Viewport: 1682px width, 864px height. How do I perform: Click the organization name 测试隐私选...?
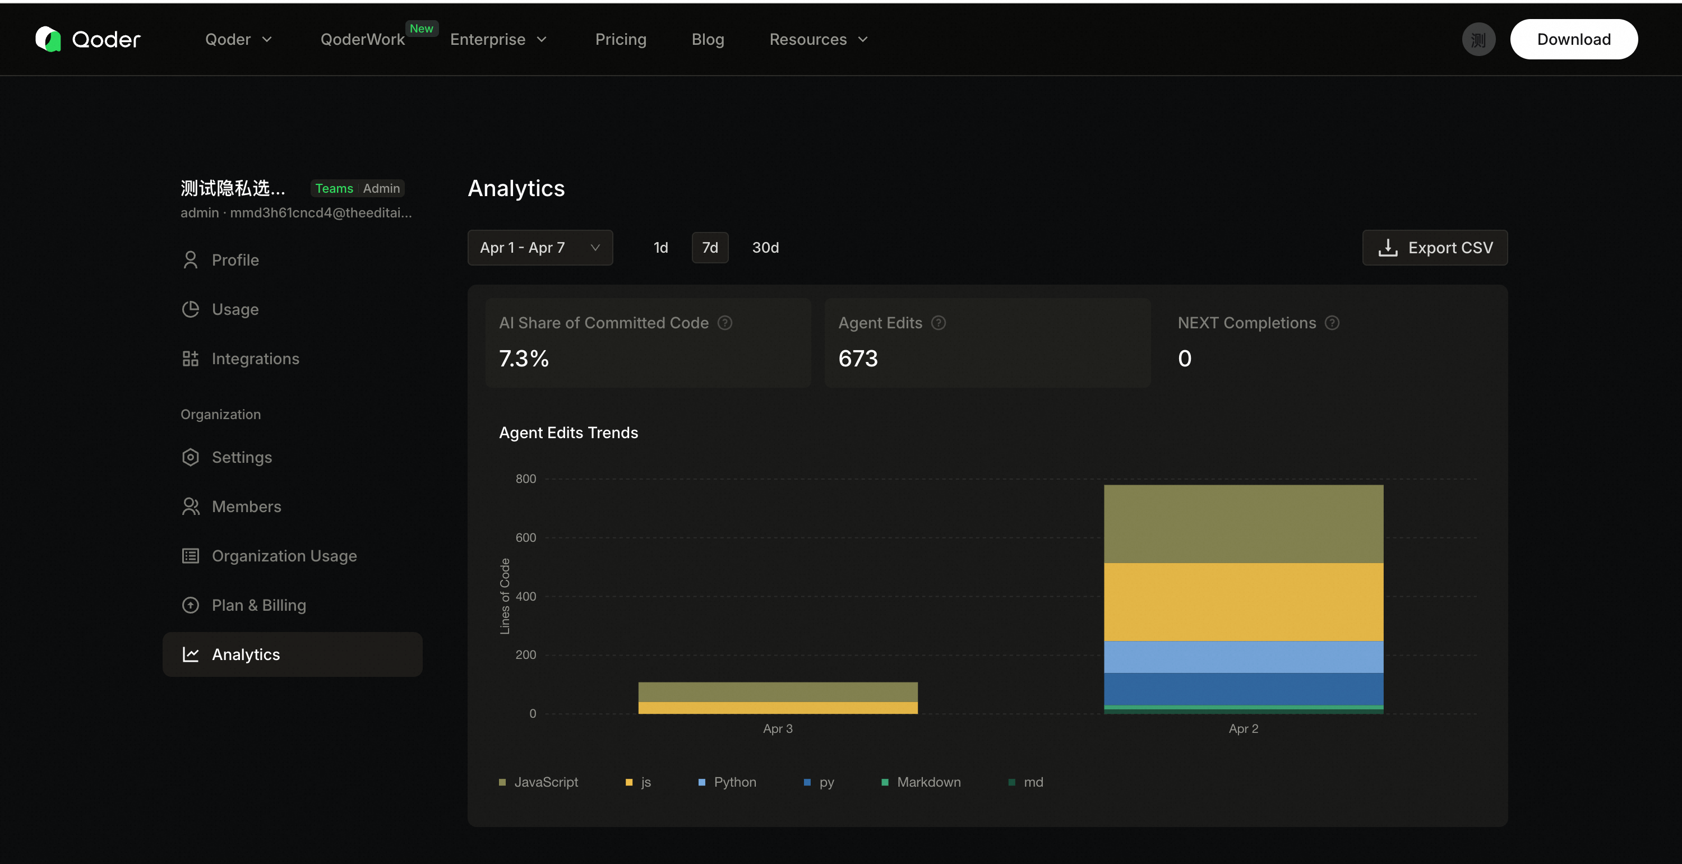233,189
